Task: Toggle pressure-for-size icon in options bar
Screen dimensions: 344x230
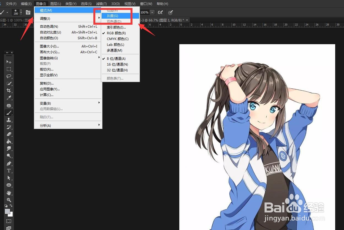Action: coord(170,12)
